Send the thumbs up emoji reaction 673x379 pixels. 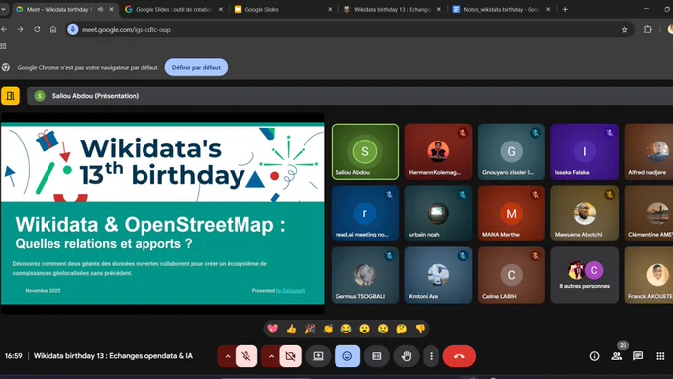(291, 329)
